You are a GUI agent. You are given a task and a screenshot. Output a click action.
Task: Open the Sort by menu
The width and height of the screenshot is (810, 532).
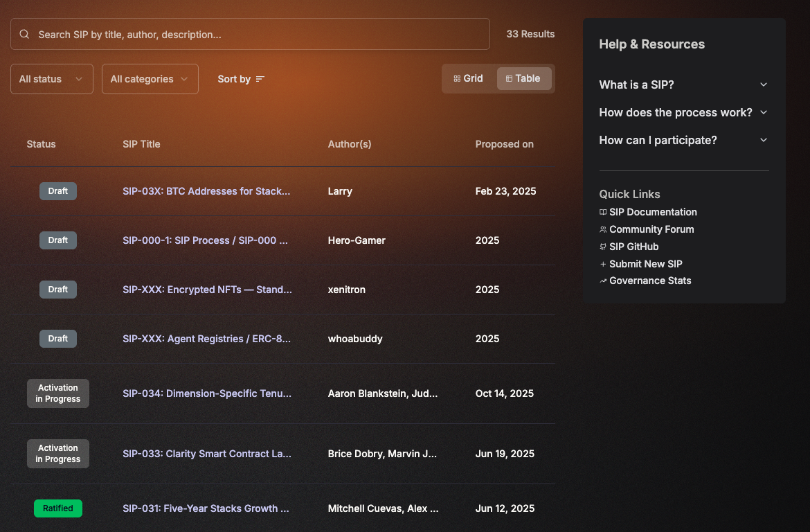[241, 79]
